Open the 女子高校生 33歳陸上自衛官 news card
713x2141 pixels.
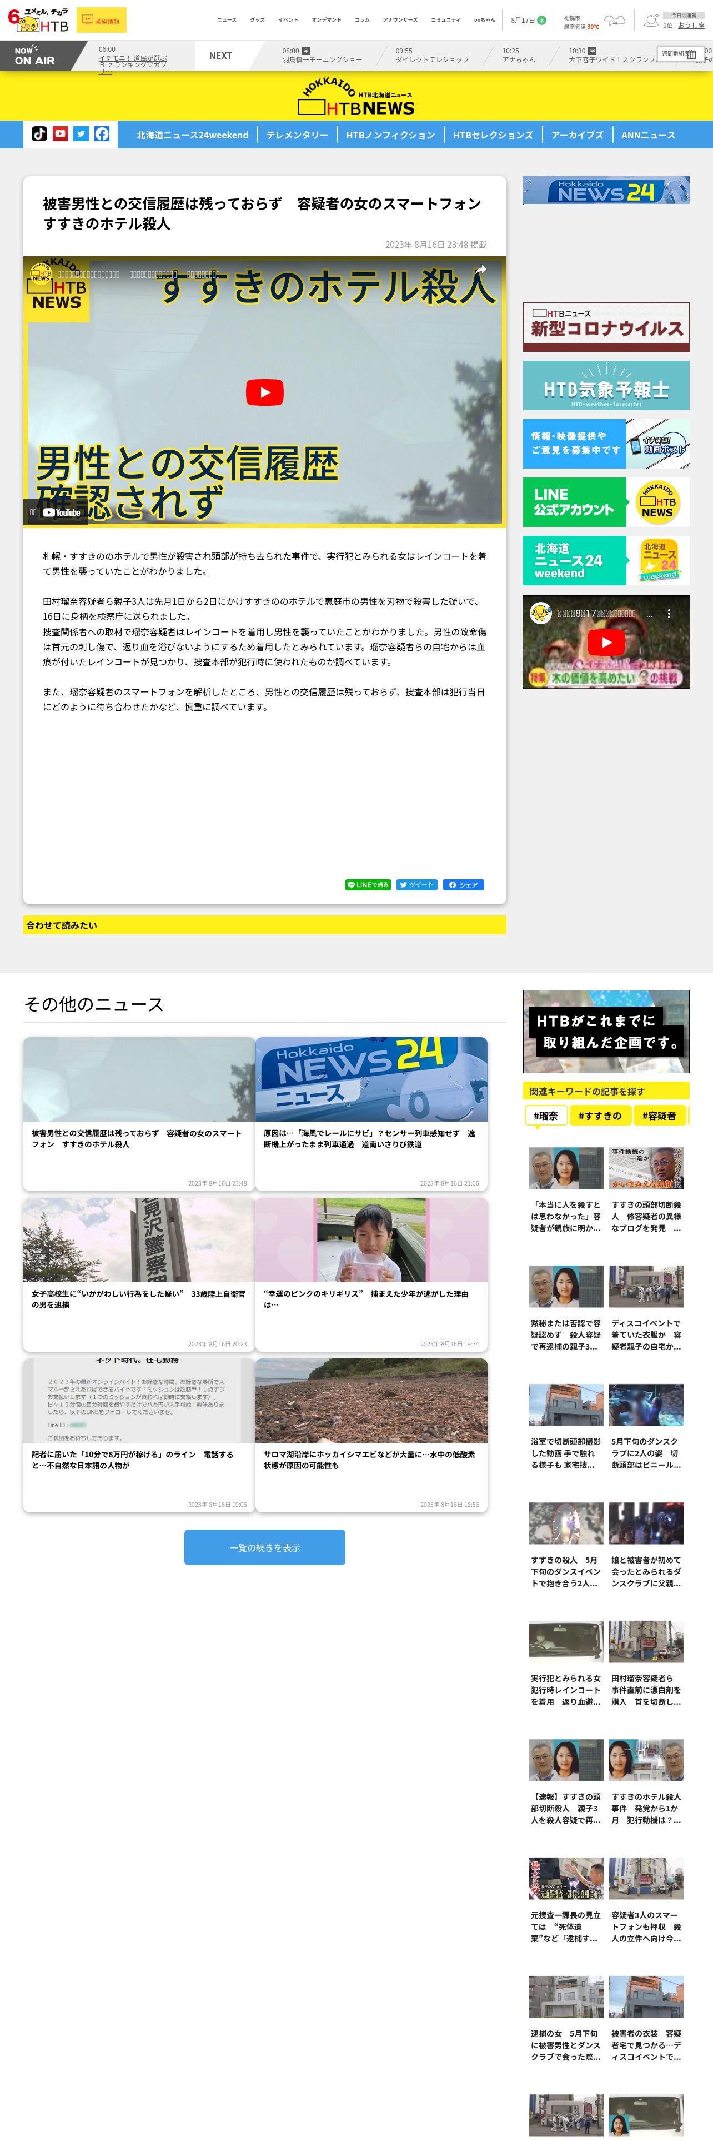(x=139, y=1273)
